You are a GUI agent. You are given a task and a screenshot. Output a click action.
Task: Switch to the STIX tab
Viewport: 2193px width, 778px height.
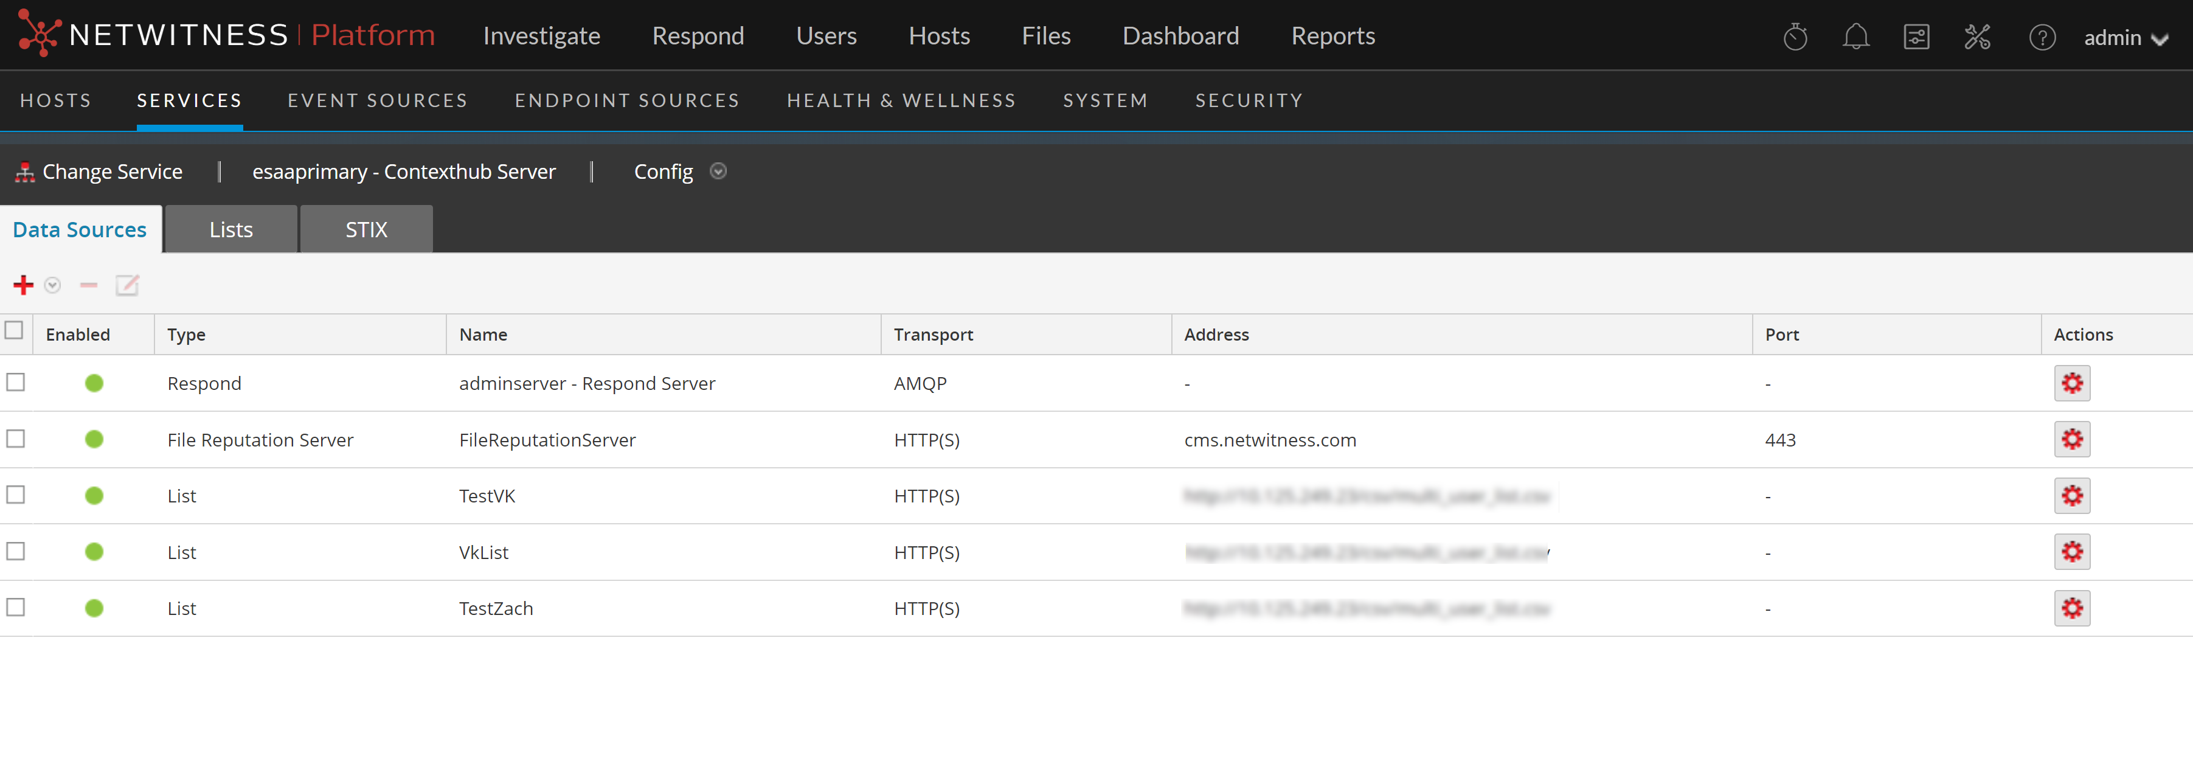(366, 230)
